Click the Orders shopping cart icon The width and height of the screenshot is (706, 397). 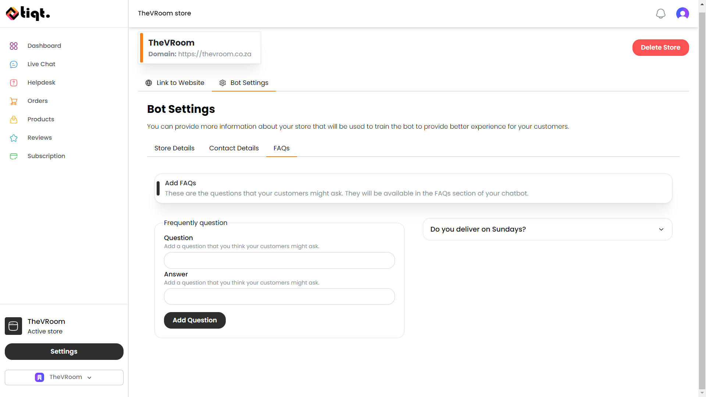click(14, 101)
